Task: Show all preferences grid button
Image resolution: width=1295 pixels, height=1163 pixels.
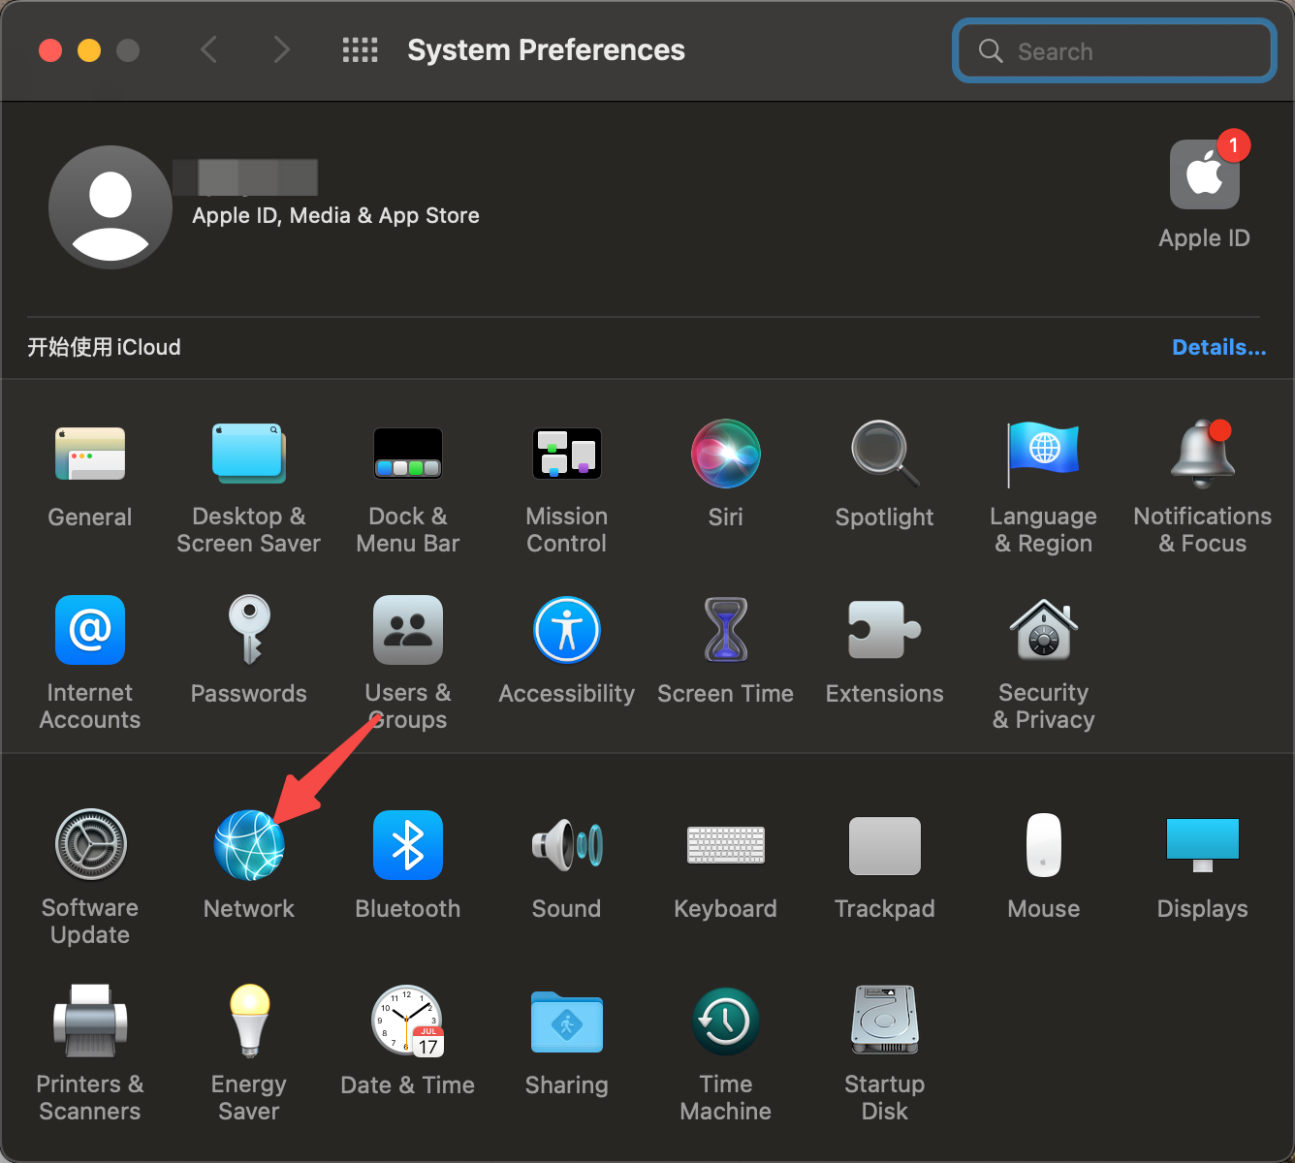Action: 361,50
